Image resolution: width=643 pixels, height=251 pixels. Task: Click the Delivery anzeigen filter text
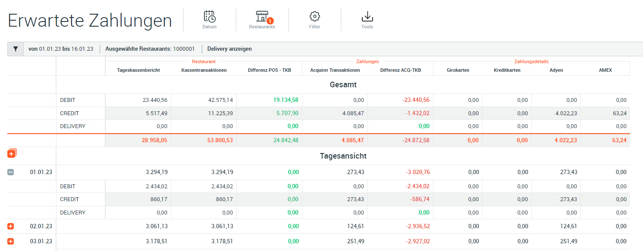tap(229, 49)
